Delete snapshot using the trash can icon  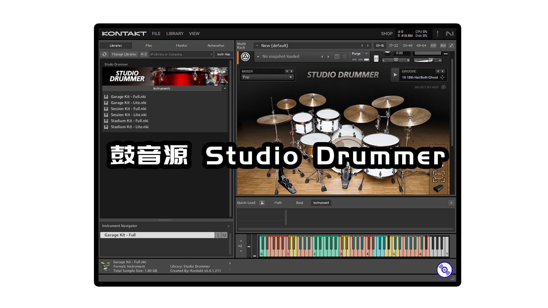point(344,56)
